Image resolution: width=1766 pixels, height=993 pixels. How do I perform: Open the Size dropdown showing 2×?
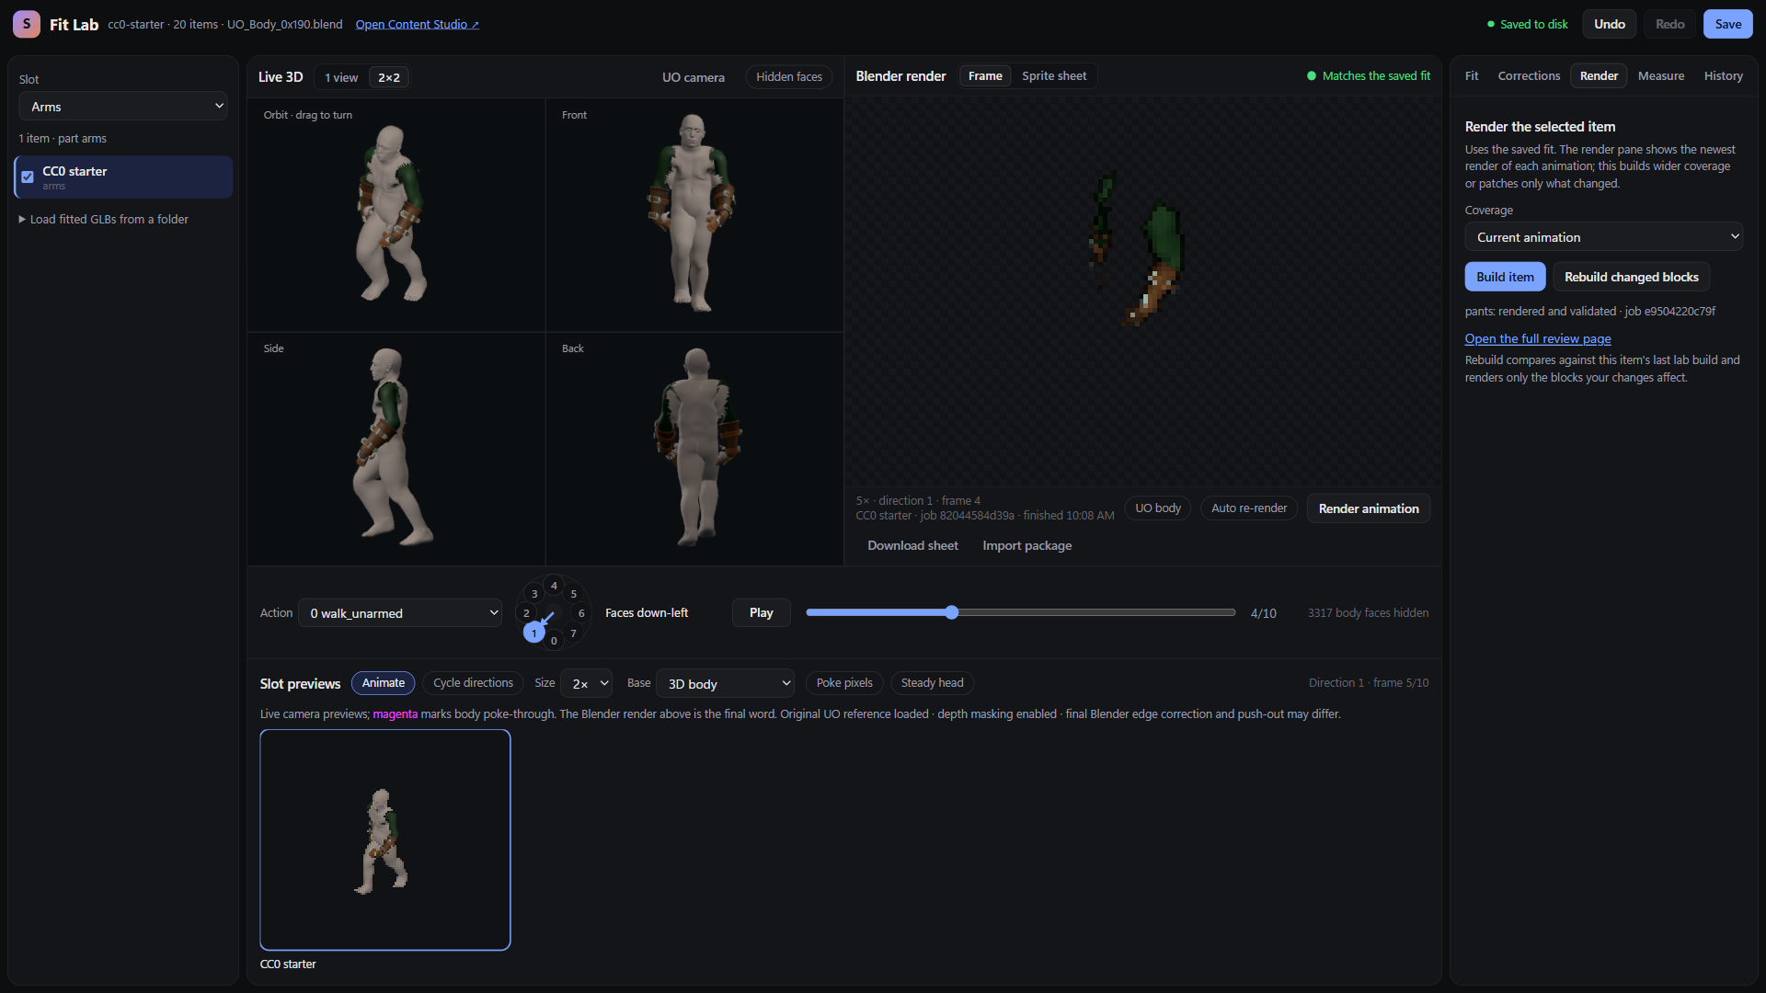click(587, 684)
